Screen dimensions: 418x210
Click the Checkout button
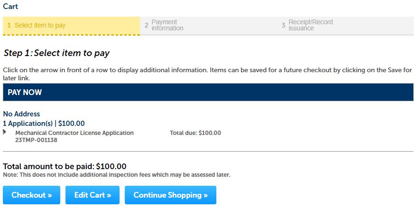pyautogui.click(x=31, y=195)
